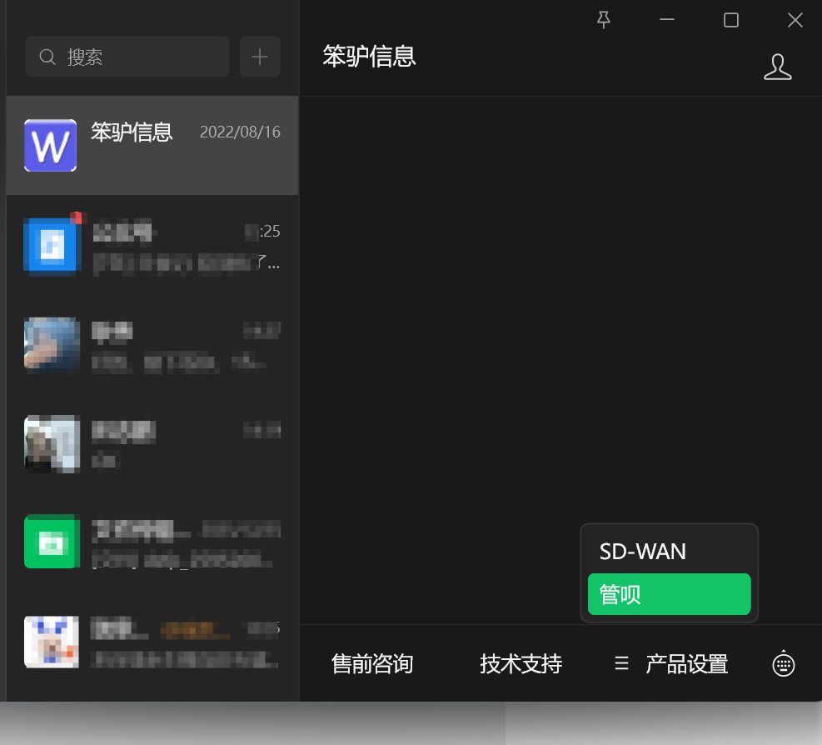Click the list icon beside 产品设置
This screenshot has height=745, width=822.
(x=621, y=664)
